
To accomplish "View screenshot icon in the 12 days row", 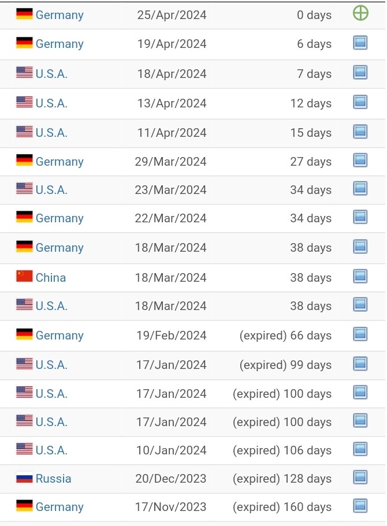I will [x=360, y=102].
